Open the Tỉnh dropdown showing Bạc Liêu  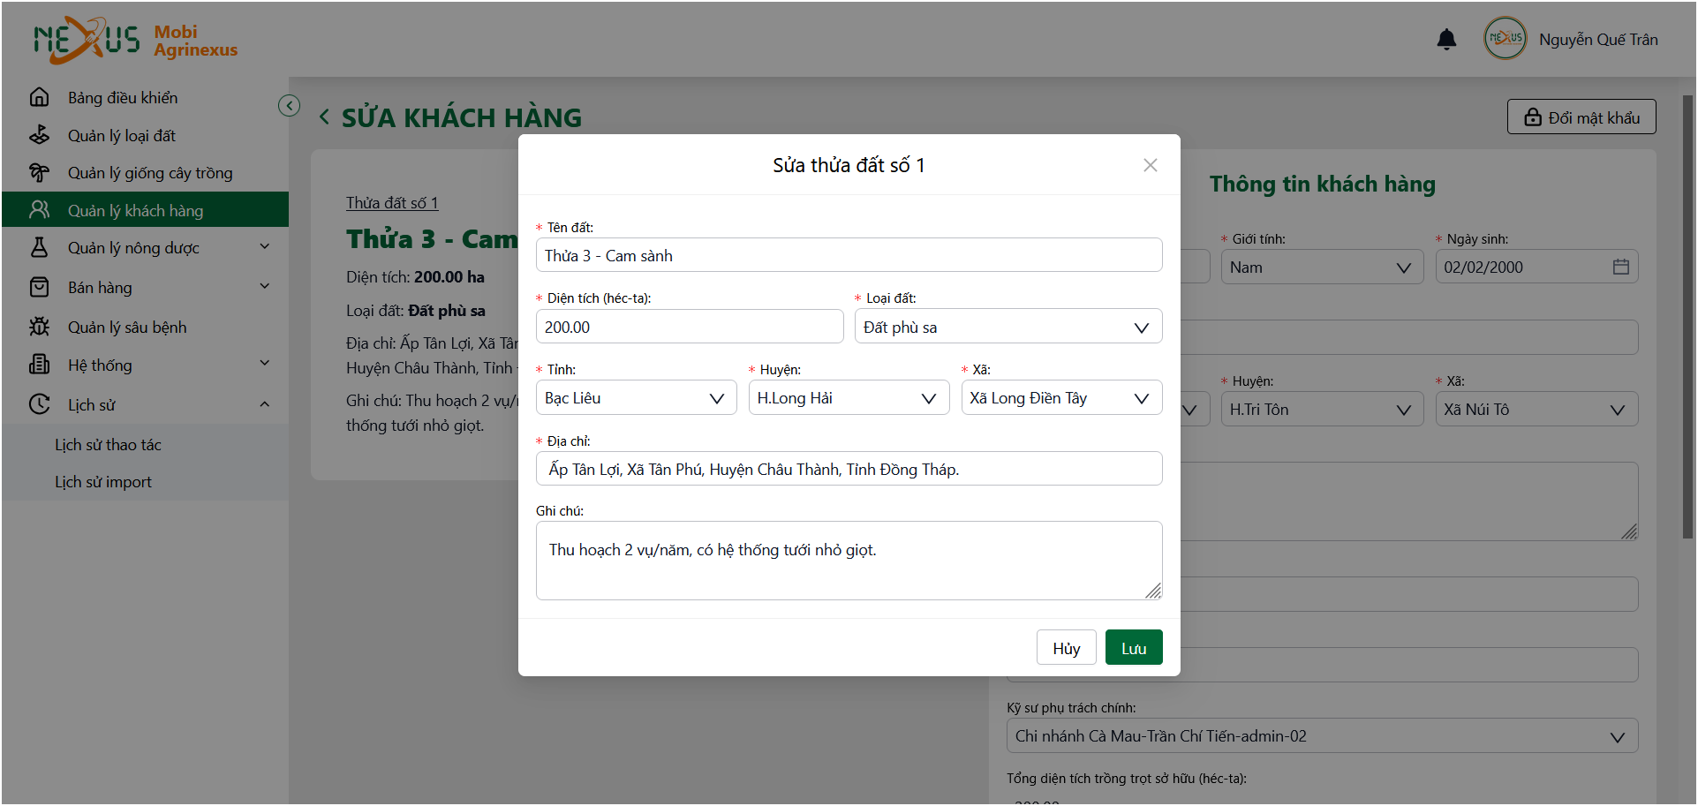(x=636, y=398)
